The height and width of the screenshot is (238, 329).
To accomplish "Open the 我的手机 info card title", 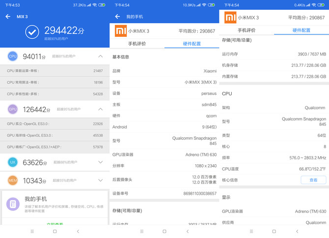I will pos(35,199).
